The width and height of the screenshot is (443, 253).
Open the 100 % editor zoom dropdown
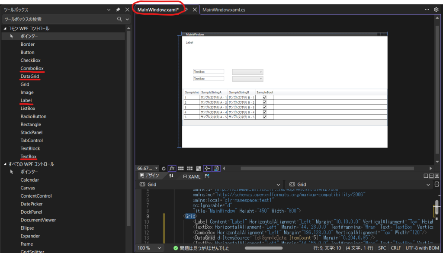click(160, 248)
